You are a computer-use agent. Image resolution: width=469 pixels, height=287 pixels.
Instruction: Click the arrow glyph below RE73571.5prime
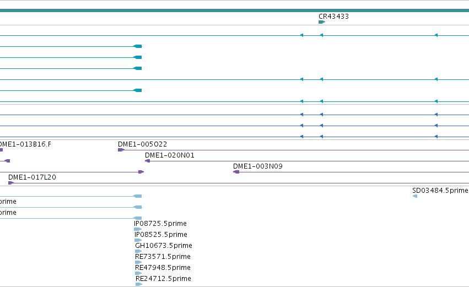138,262
